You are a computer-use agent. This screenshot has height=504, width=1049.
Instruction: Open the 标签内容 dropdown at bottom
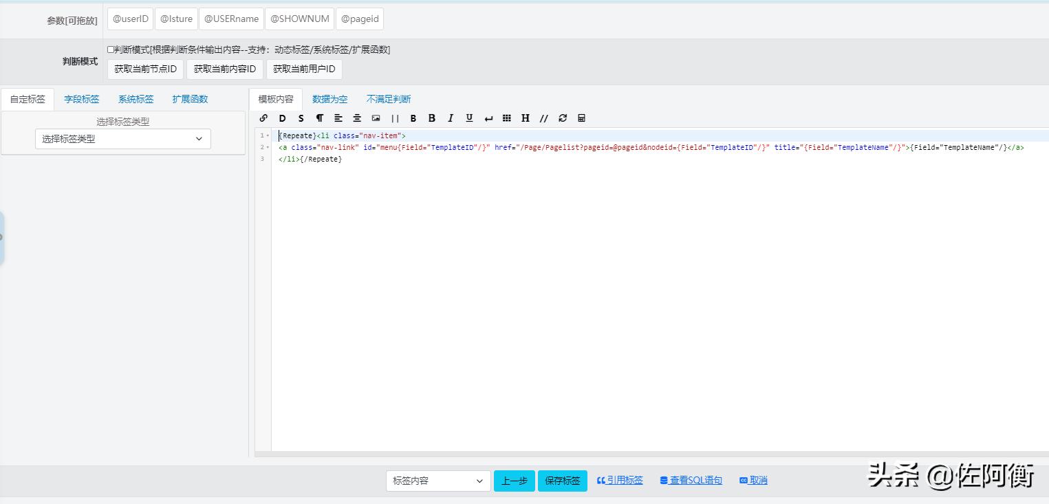tap(438, 481)
